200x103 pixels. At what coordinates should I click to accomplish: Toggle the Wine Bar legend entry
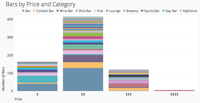pyautogui.click(x=65, y=11)
